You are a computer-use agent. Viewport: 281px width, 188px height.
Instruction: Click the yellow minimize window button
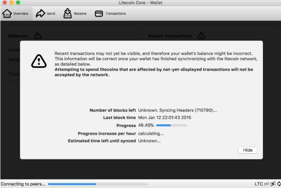click(x=11, y=2)
